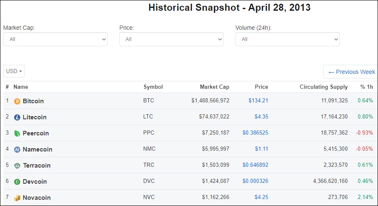Click Terracoin price $0.646892
378x206 pixels.
[255, 165]
